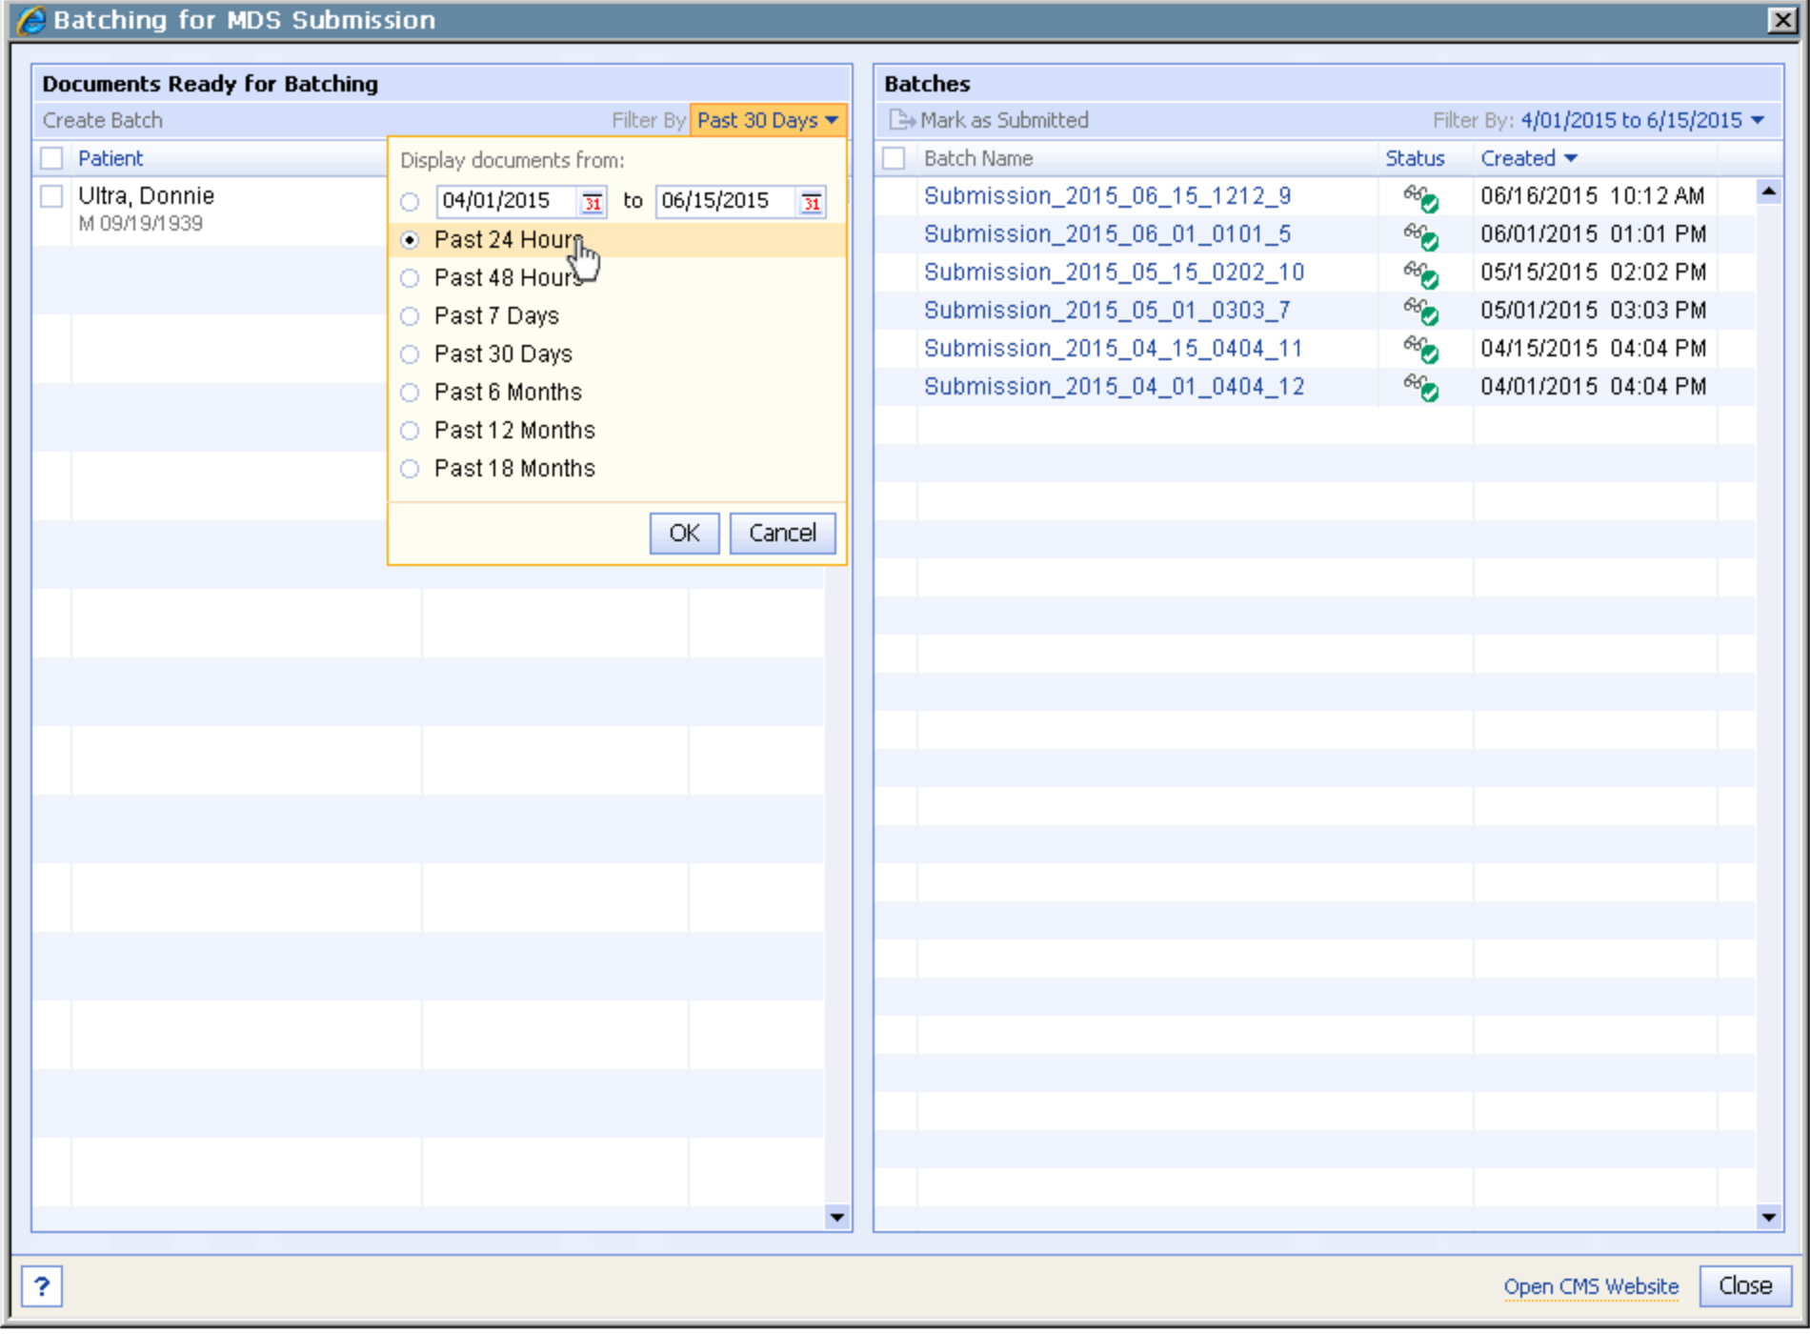Expand the Past 30 Days filter dropdown
This screenshot has height=1334, width=1810.
point(767,120)
